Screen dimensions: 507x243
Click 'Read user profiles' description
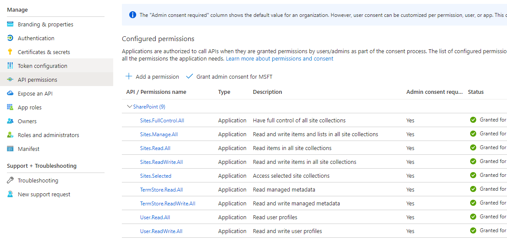[x=275, y=217]
